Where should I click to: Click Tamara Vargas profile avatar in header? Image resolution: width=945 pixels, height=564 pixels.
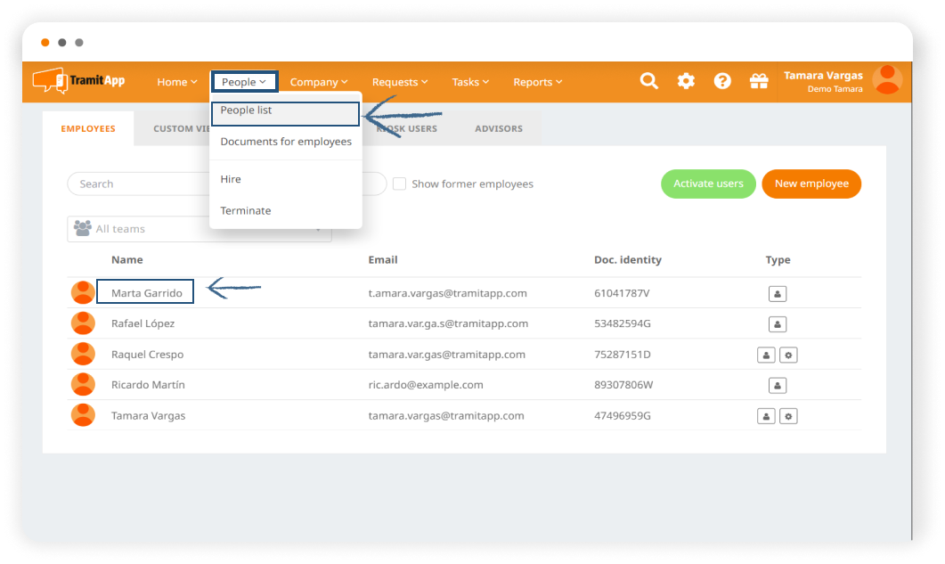887,80
